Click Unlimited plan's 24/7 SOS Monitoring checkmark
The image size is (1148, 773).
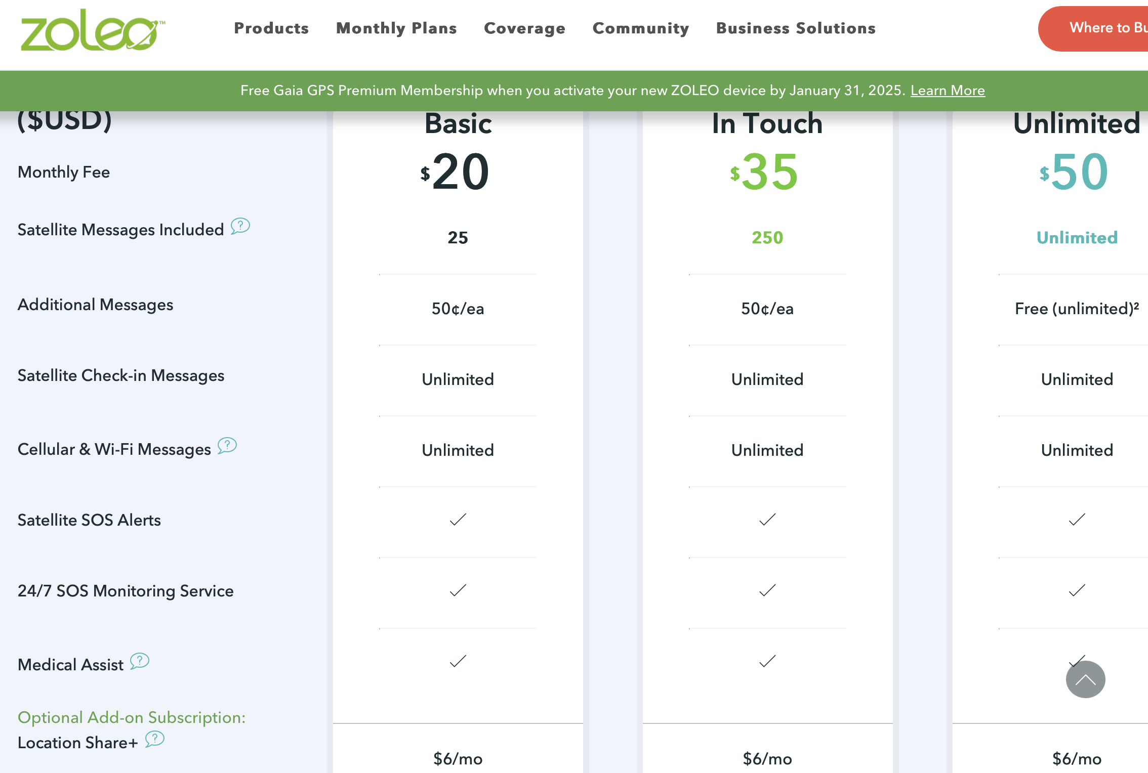point(1077,590)
